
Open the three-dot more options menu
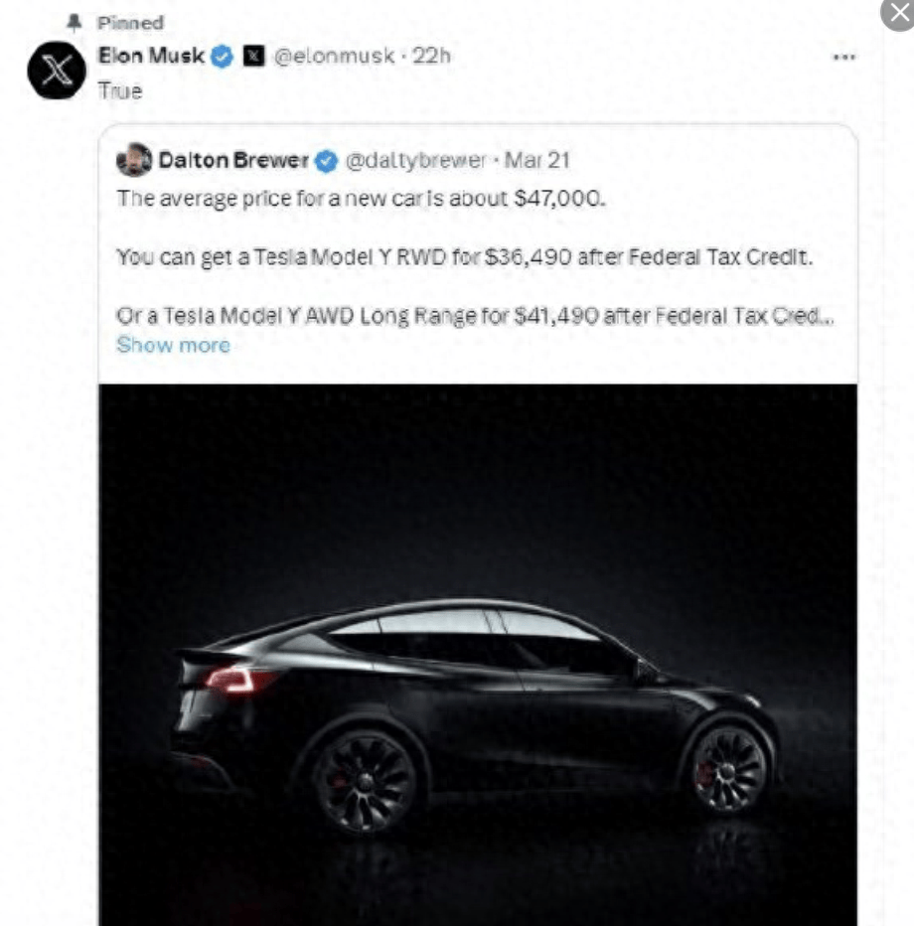843,58
